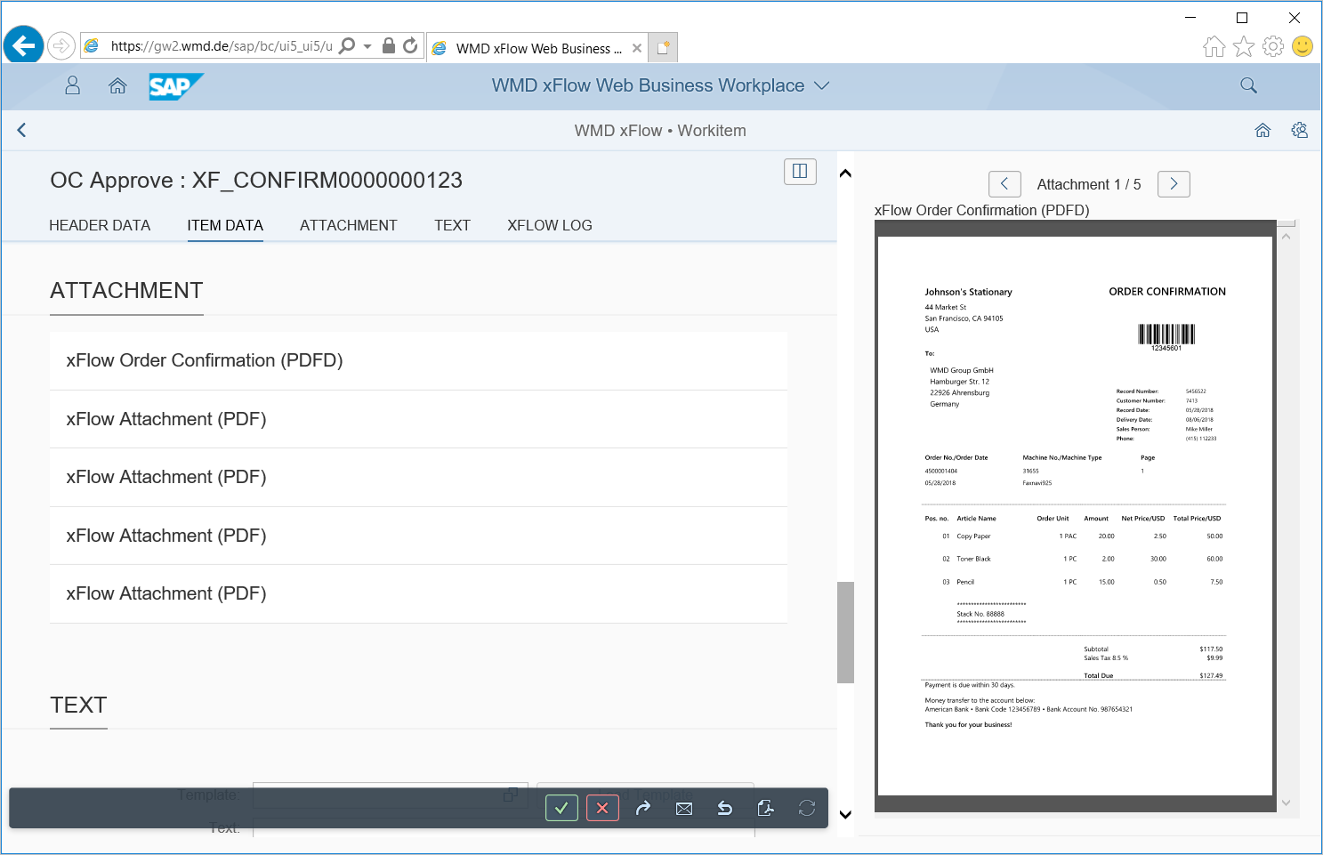Click inside the Template input field
Image resolution: width=1323 pixels, height=855 pixels.
(383, 795)
